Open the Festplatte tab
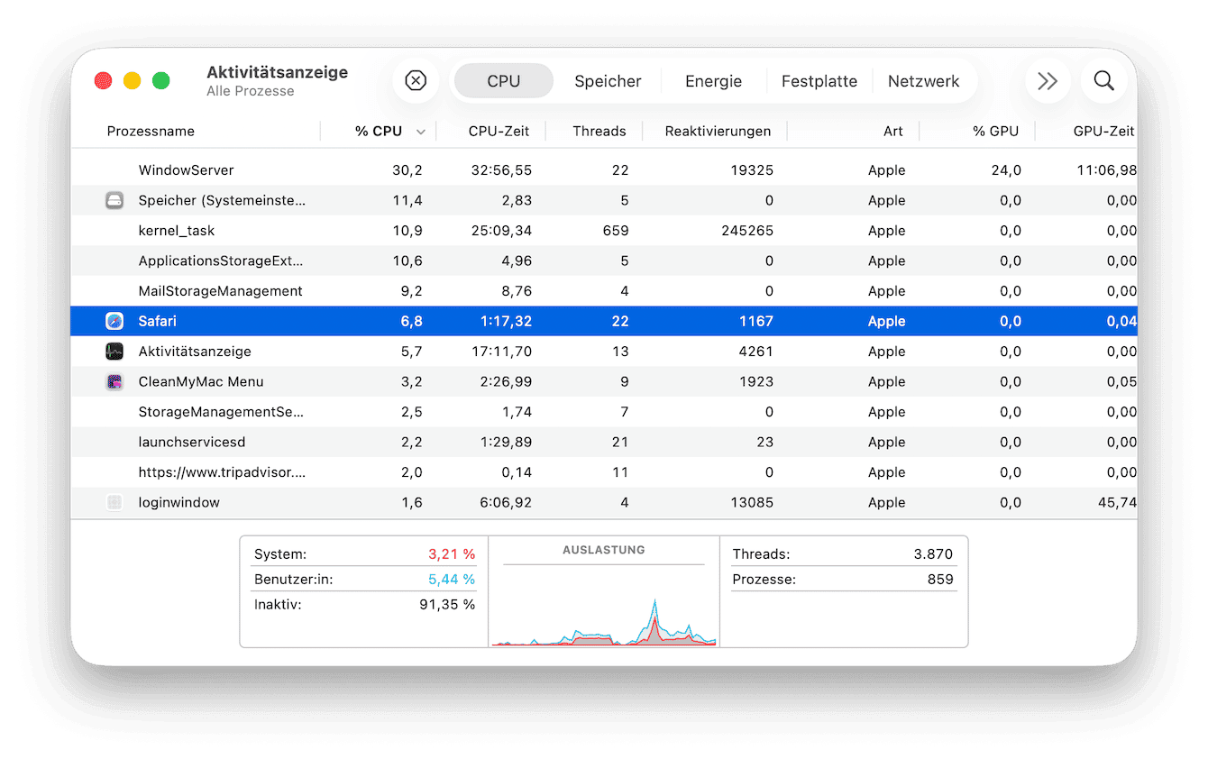Screen dimensions: 1208x759 819,81
